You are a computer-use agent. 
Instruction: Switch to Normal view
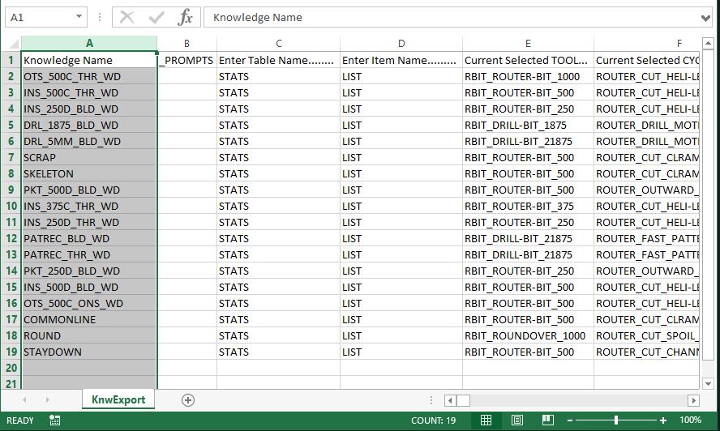486,420
